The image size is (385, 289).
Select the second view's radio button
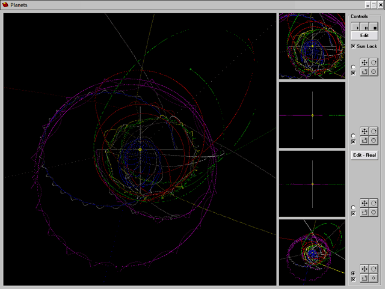353,136
